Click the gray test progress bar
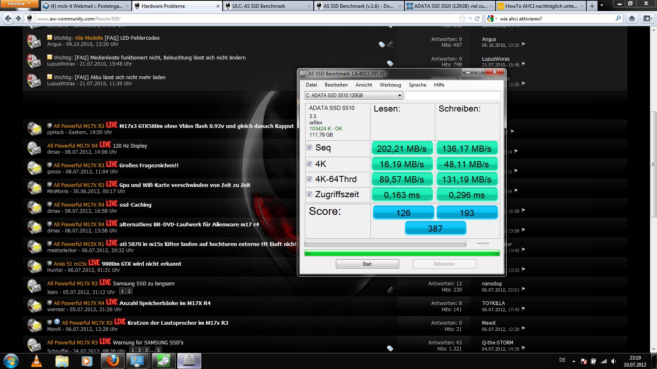The height and width of the screenshot is (369, 657). (385, 243)
